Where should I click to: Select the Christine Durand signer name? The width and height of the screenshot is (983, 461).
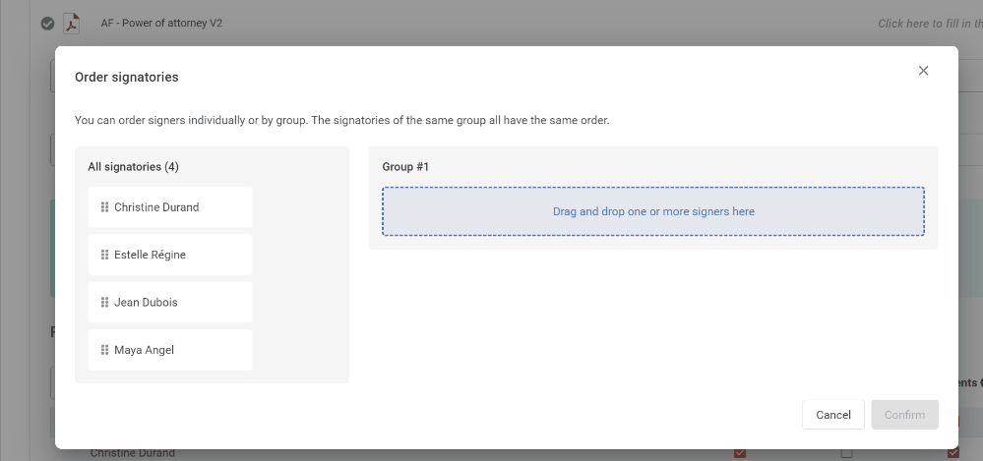[156, 207]
